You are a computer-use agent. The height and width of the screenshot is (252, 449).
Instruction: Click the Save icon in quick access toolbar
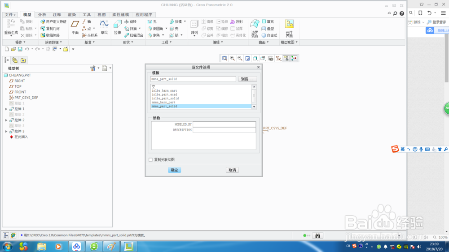(x=20, y=49)
